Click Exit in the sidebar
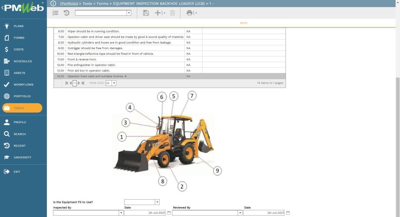This screenshot has width=400, height=217. (x=17, y=172)
